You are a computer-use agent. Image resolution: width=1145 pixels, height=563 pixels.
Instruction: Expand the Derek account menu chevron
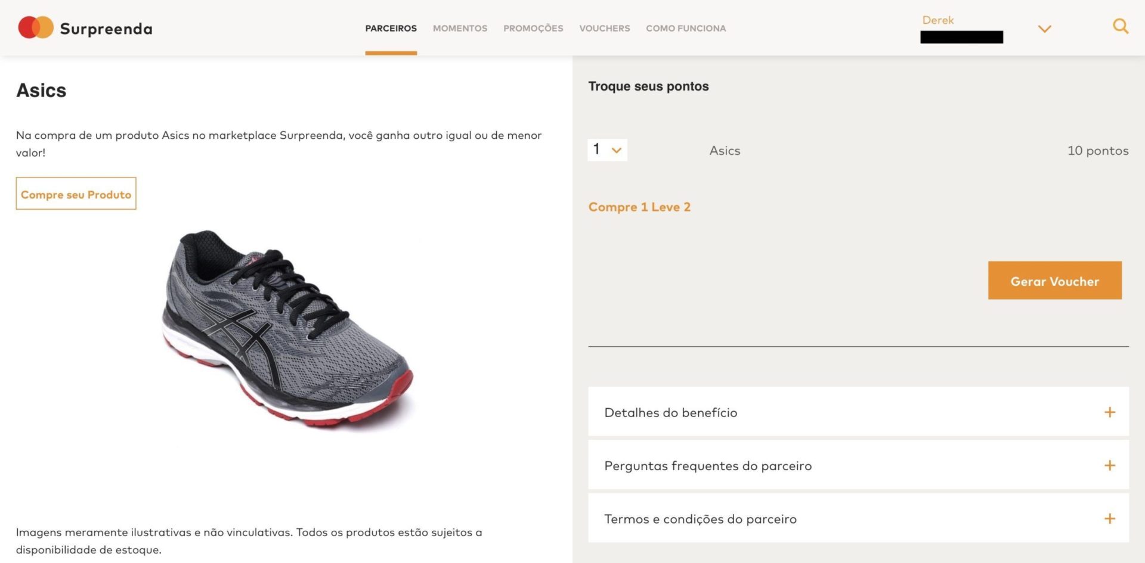tap(1044, 29)
